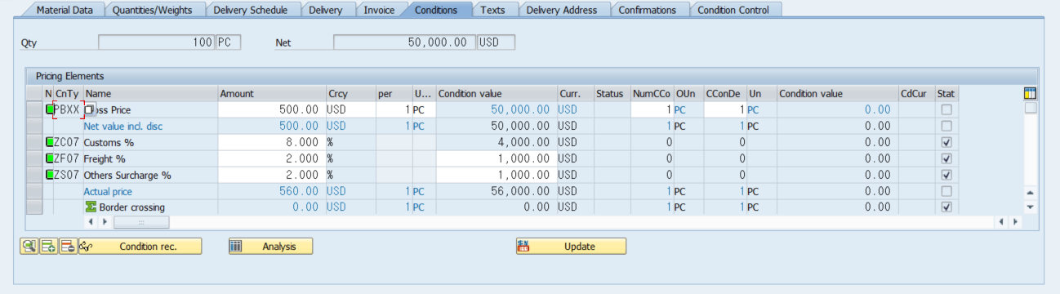Click vertical scrollbar down arrow

(x=1031, y=207)
